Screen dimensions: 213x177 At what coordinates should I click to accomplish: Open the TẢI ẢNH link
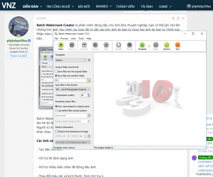pos(147,6)
